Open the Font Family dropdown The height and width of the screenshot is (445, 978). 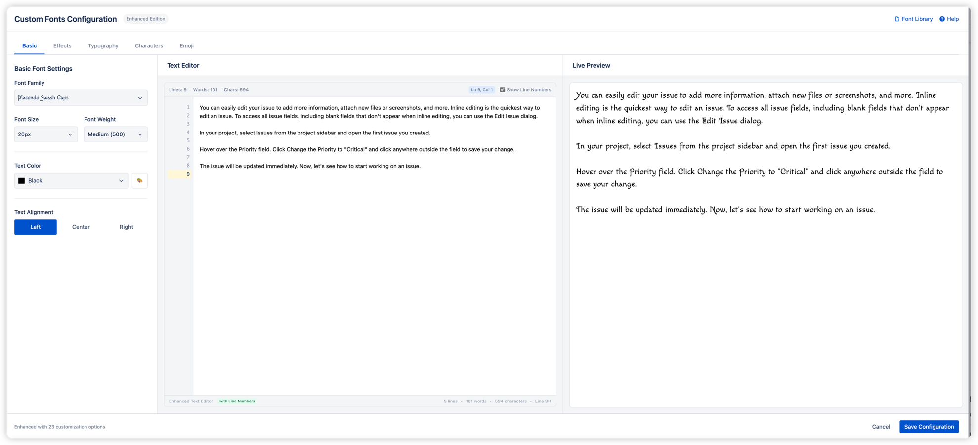81,97
